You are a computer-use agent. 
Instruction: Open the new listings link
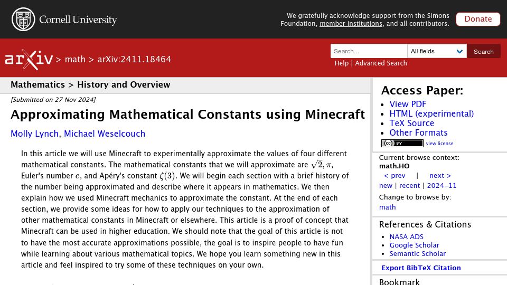click(386, 185)
